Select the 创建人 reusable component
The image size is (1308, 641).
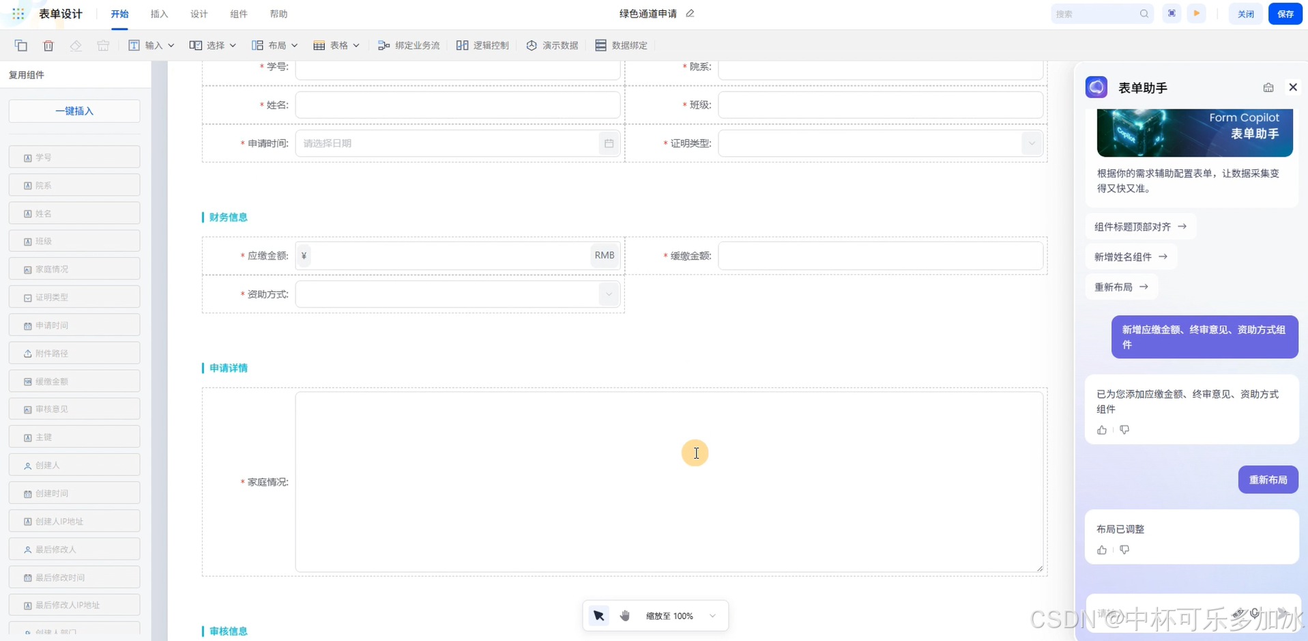coord(74,465)
